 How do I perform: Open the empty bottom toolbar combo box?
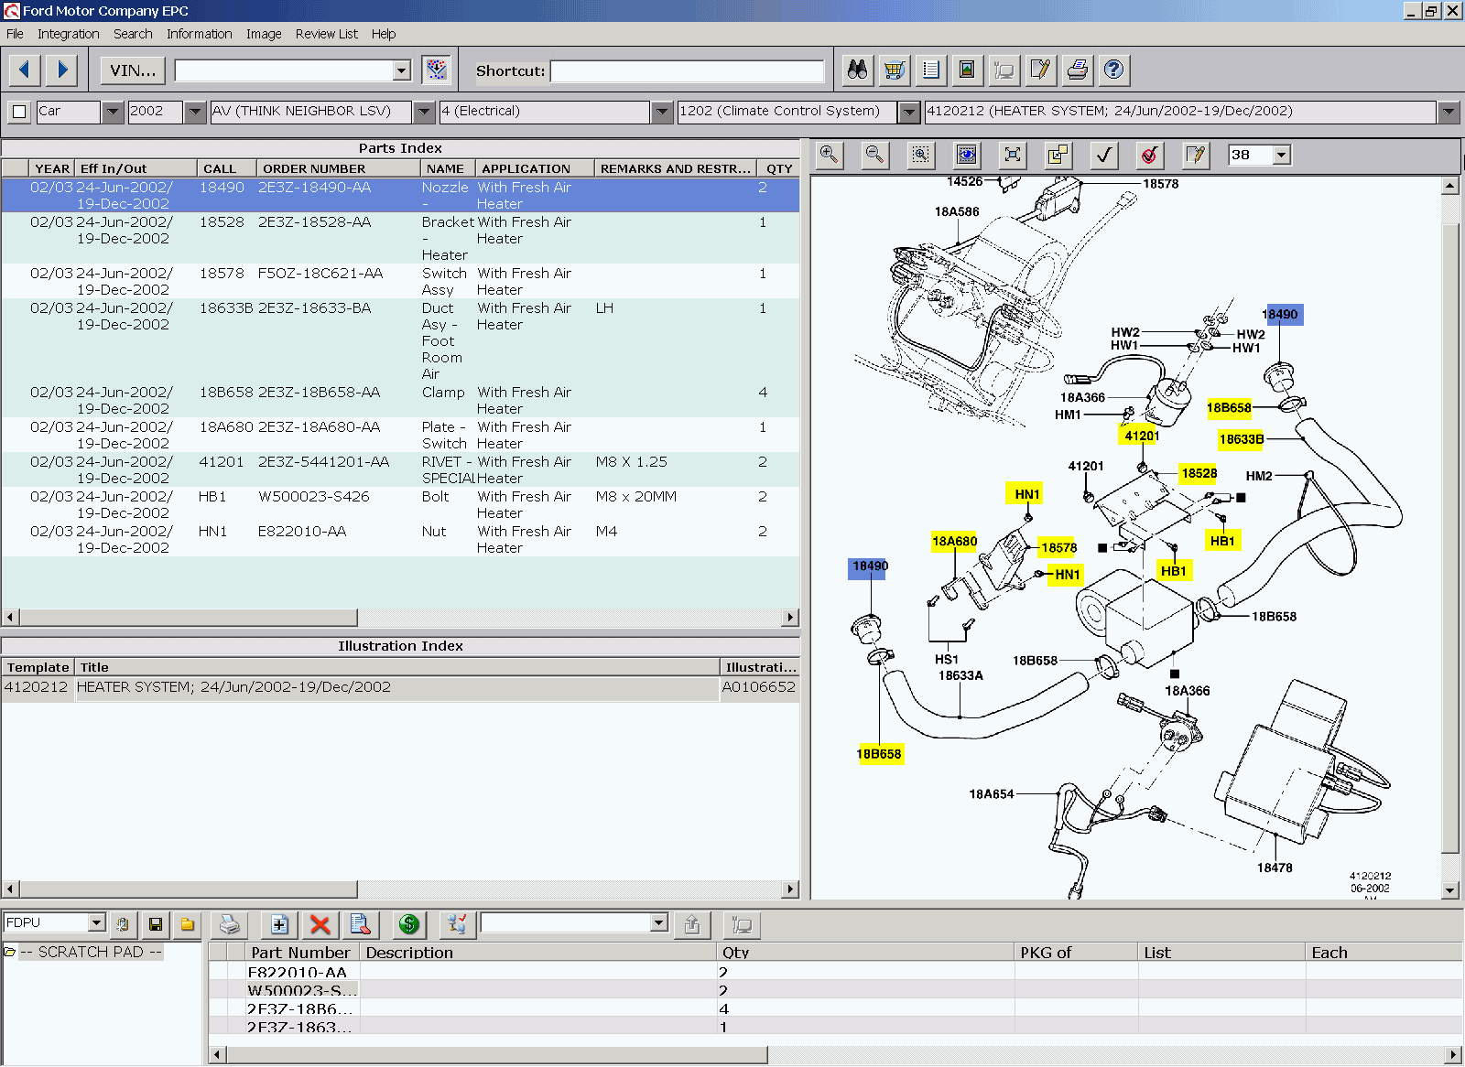coord(659,922)
